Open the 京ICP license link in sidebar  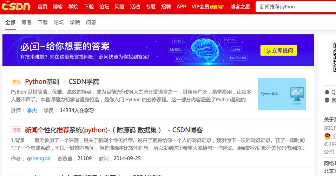[330, 128]
